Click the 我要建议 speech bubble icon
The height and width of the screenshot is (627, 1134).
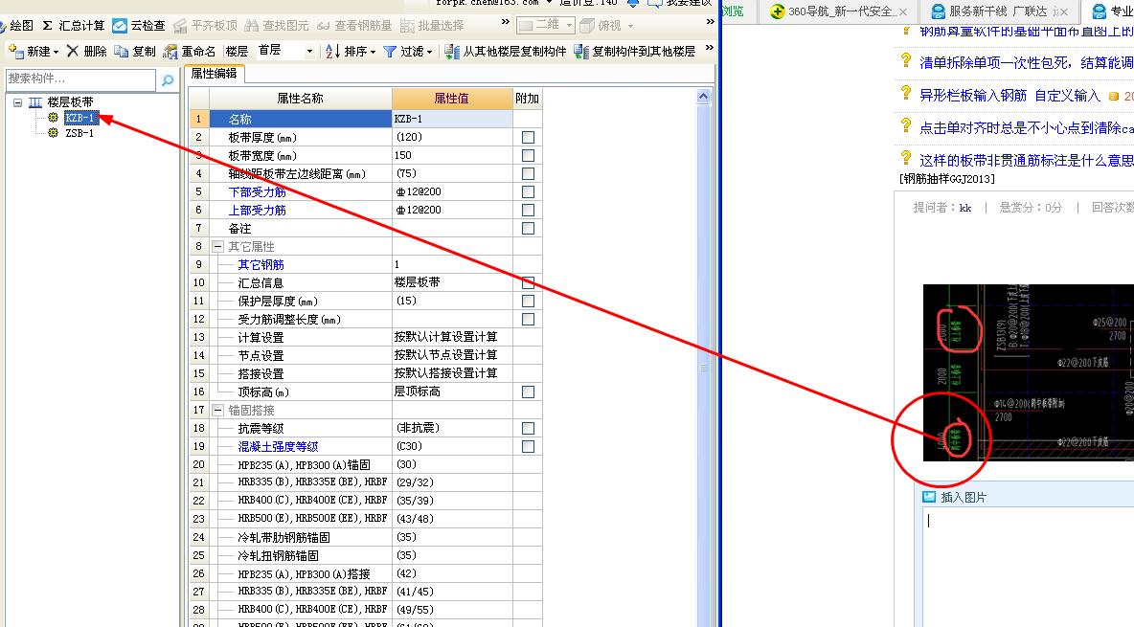tap(654, 4)
